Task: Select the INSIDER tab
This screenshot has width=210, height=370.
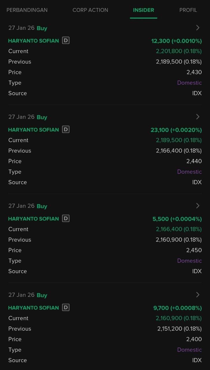Action: click(x=143, y=10)
